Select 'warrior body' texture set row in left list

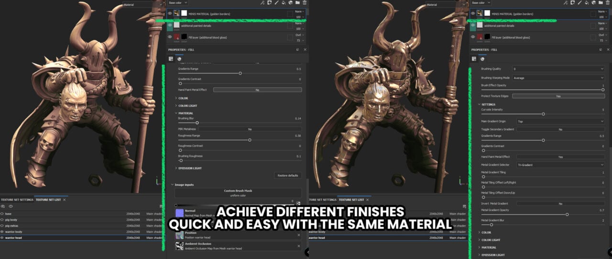(81, 232)
